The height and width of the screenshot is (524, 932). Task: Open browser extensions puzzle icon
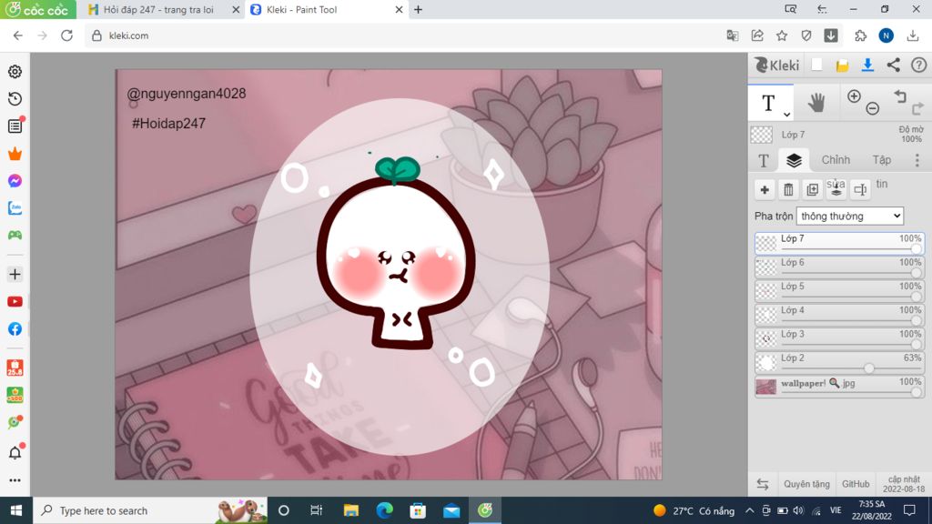click(860, 35)
